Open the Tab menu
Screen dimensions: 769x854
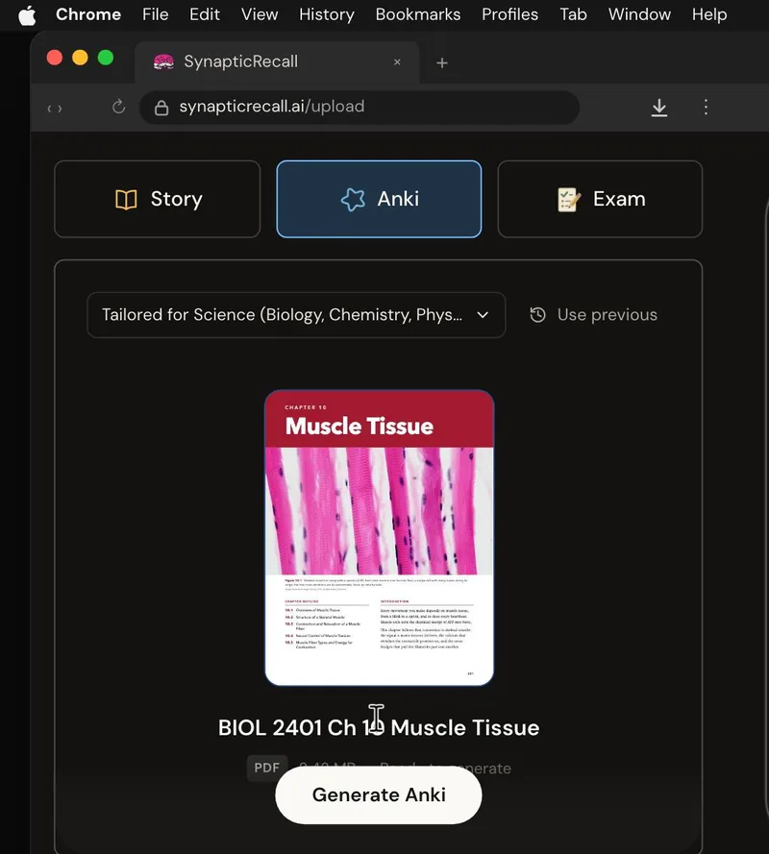[573, 14]
